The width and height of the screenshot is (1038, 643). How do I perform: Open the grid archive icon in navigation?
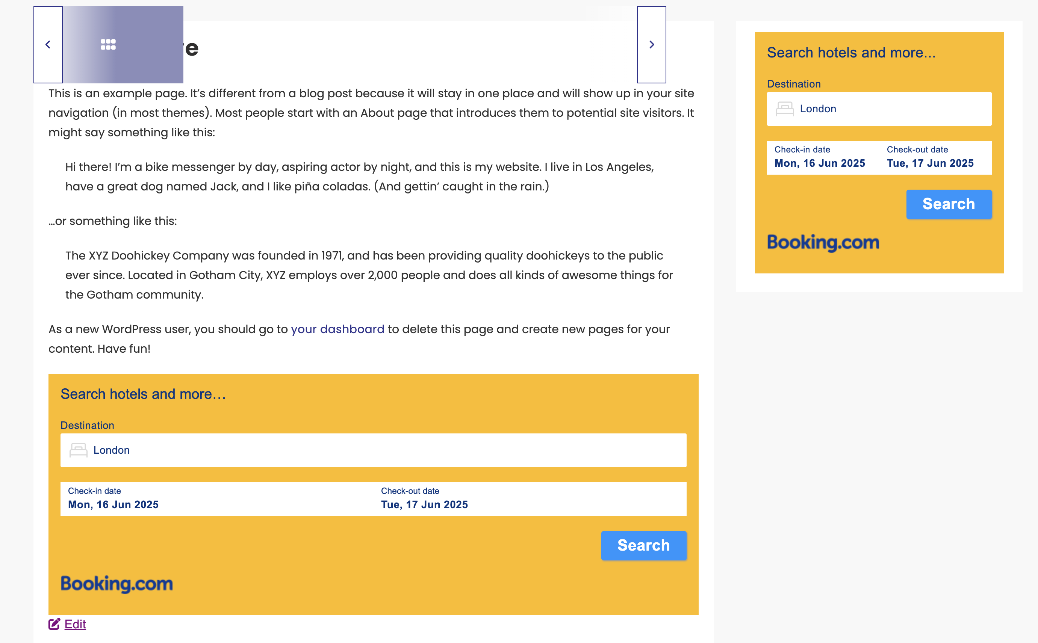tap(108, 45)
